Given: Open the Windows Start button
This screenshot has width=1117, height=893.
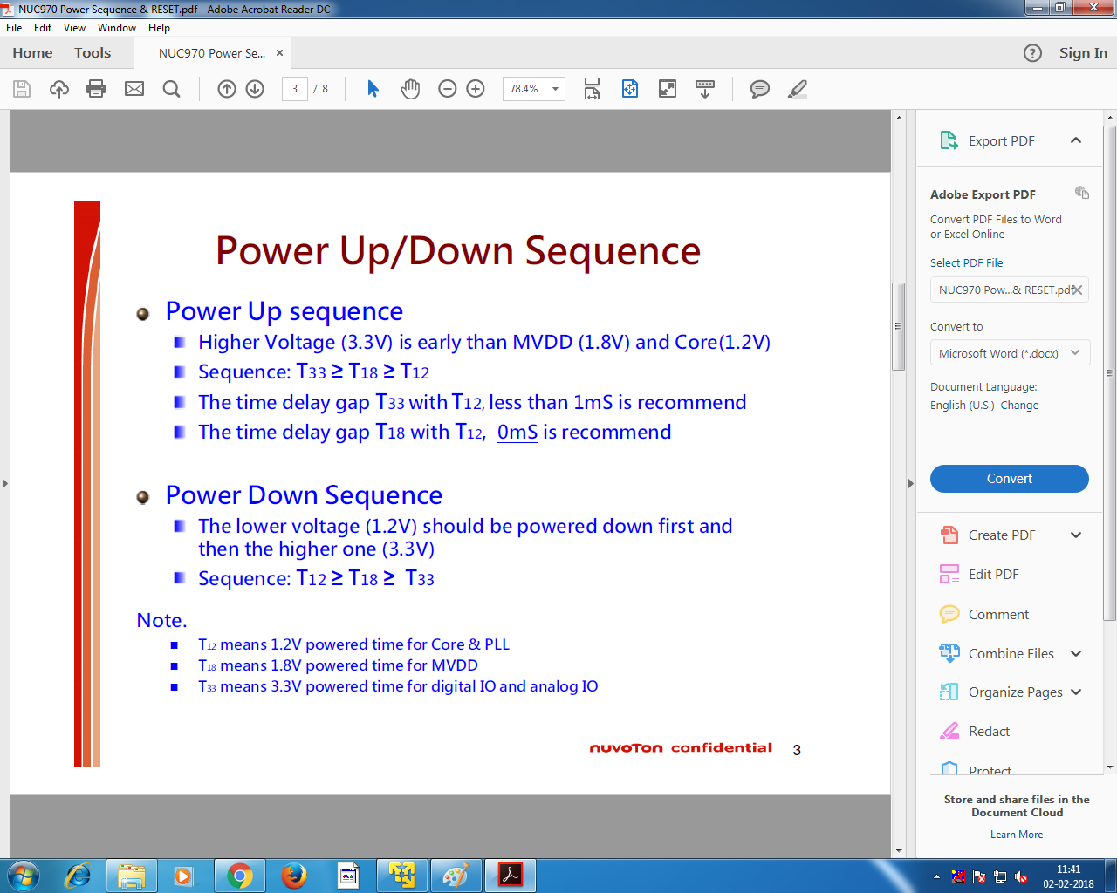Looking at the screenshot, I should point(23,876).
